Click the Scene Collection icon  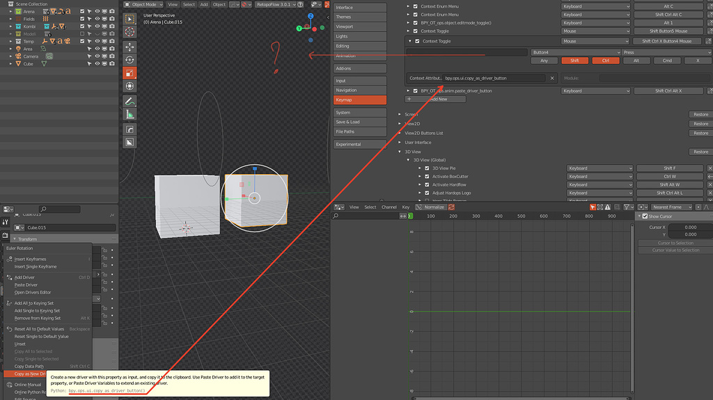pyautogui.click(x=11, y=3)
